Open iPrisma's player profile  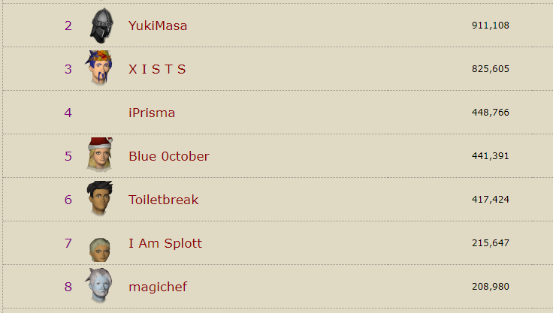point(152,113)
